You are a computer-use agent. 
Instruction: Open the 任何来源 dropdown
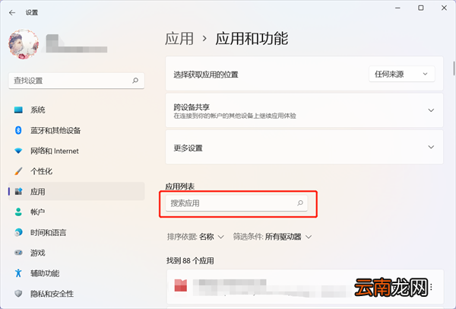(x=402, y=75)
